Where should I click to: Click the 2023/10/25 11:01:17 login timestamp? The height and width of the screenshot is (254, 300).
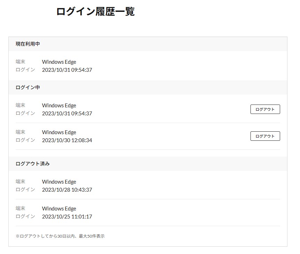pyautogui.click(x=67, y=216)
